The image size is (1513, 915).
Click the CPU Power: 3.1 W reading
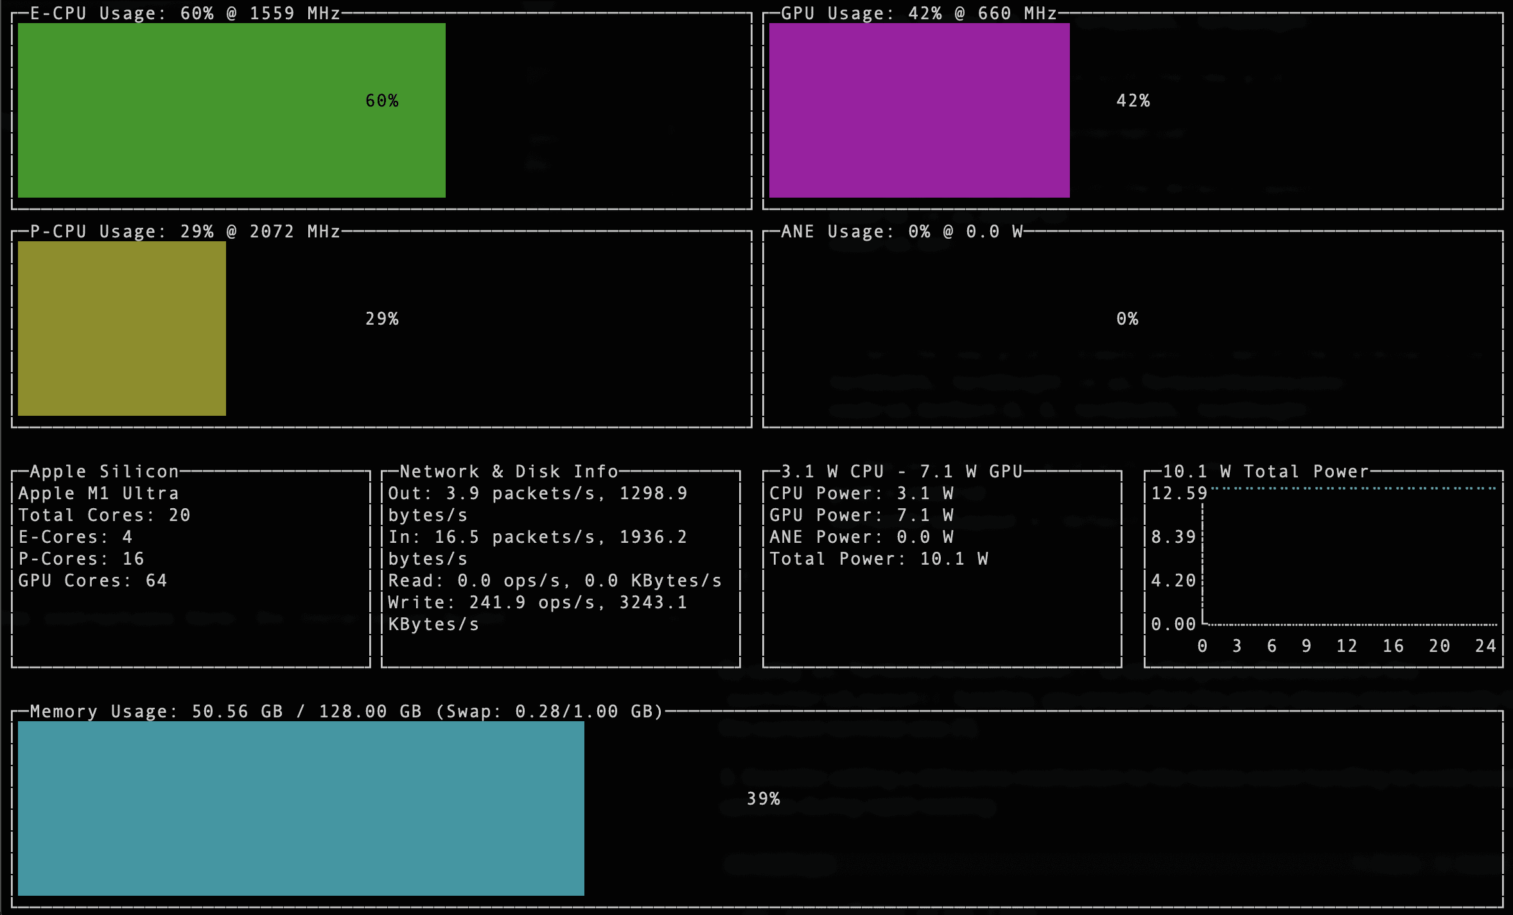tap(861, 493)
